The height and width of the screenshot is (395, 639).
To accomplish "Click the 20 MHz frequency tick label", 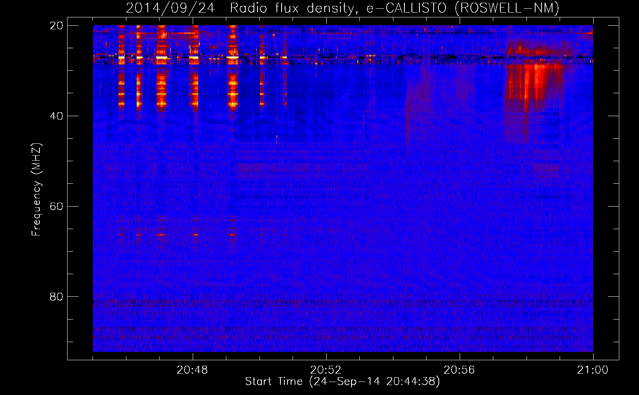I will coord(56,26).
